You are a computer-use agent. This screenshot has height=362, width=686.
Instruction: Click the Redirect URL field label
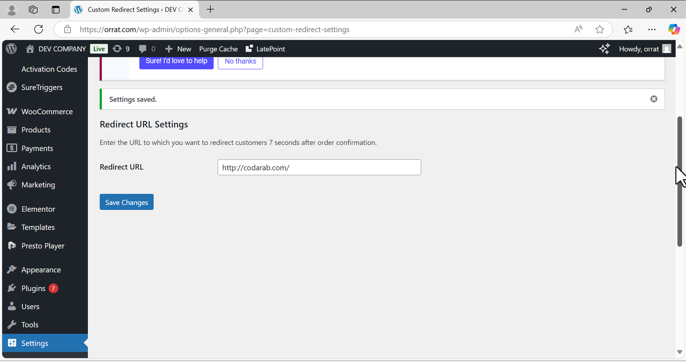pyautogui.click(x=122, y=167)
